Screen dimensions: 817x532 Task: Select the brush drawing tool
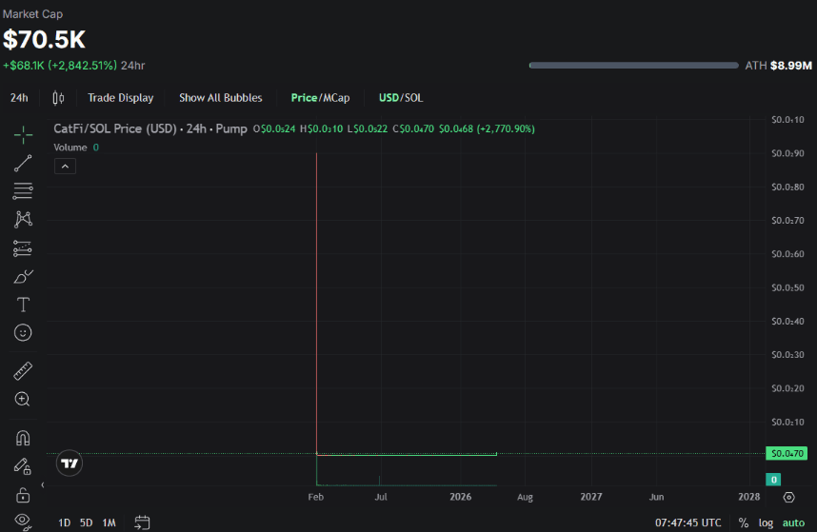coord(23,276)
